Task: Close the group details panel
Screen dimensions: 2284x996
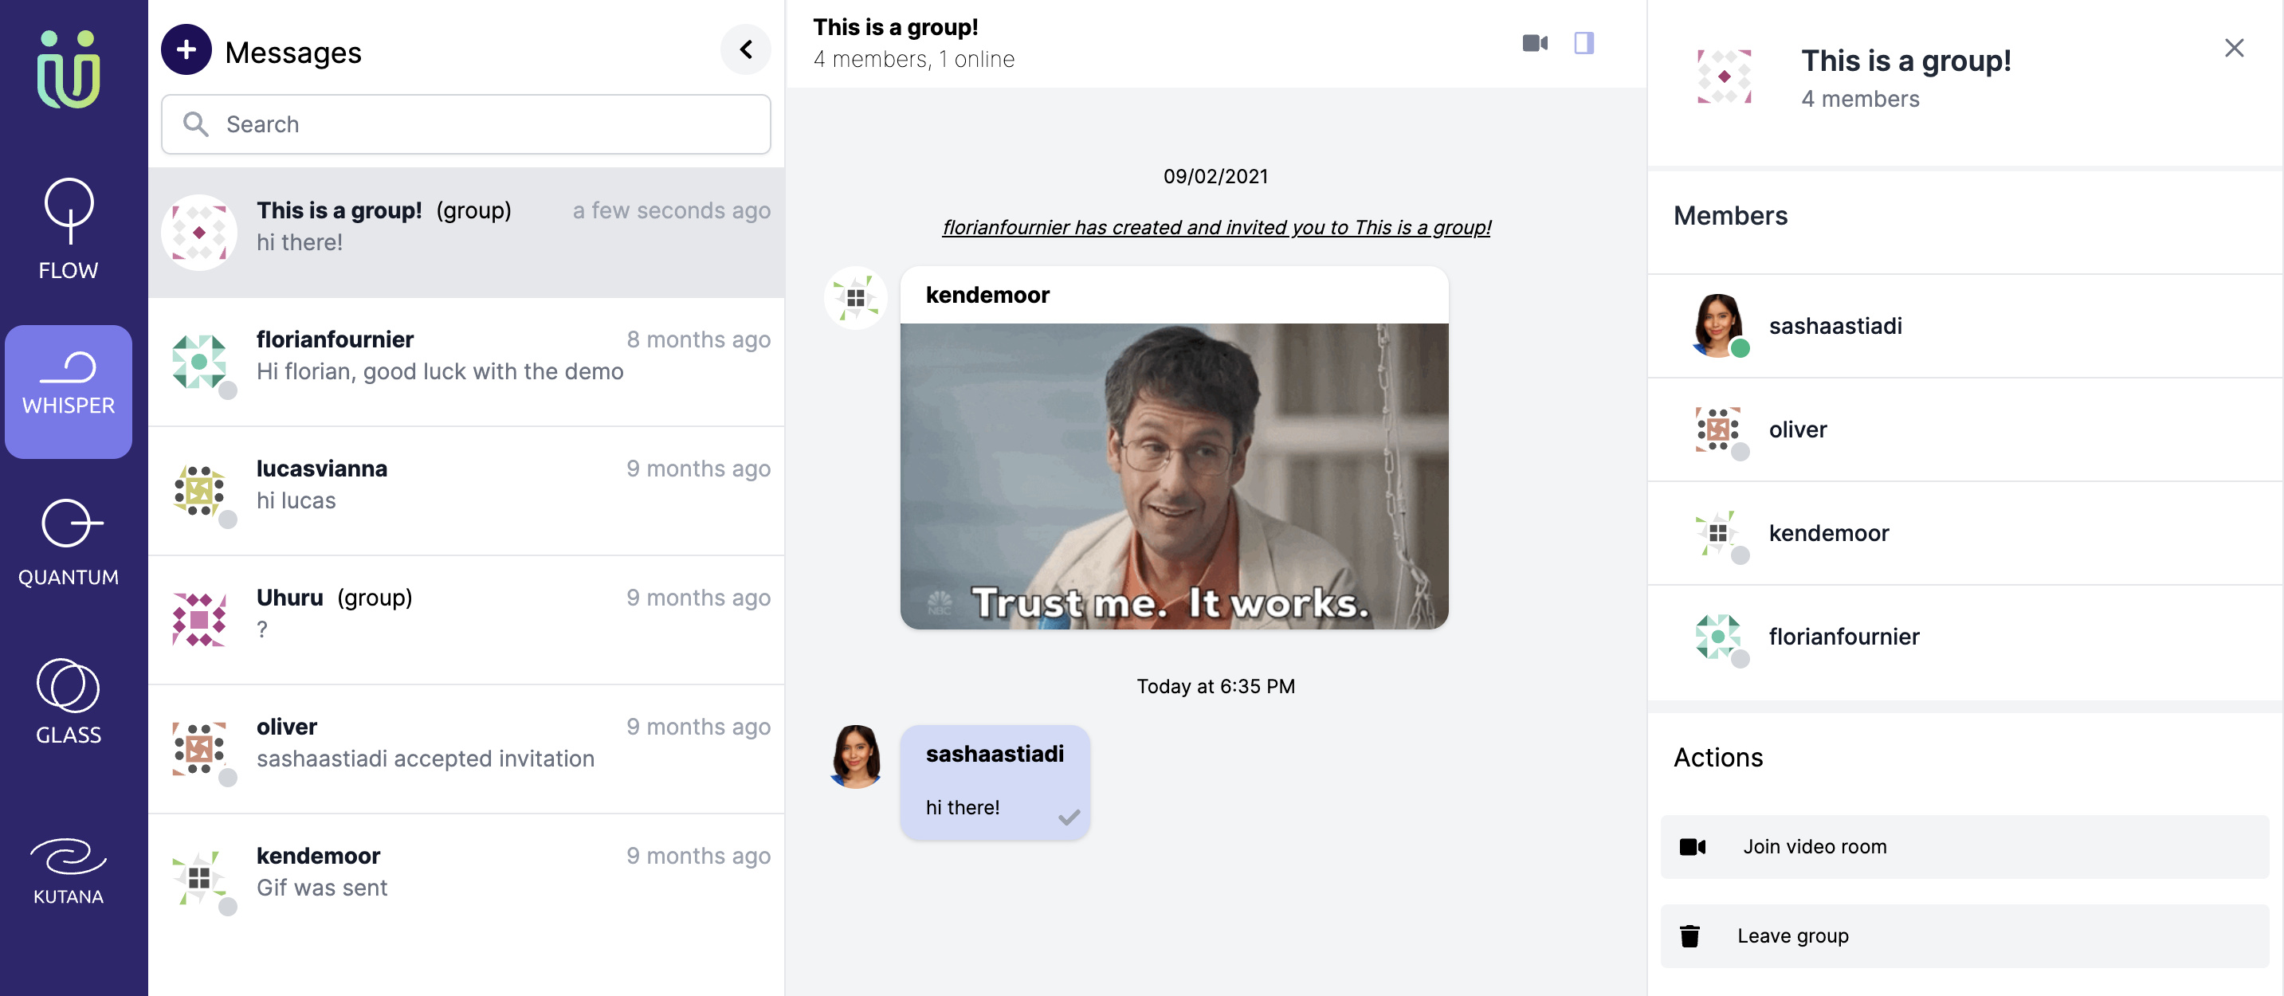Action: tap(2234, 48)
